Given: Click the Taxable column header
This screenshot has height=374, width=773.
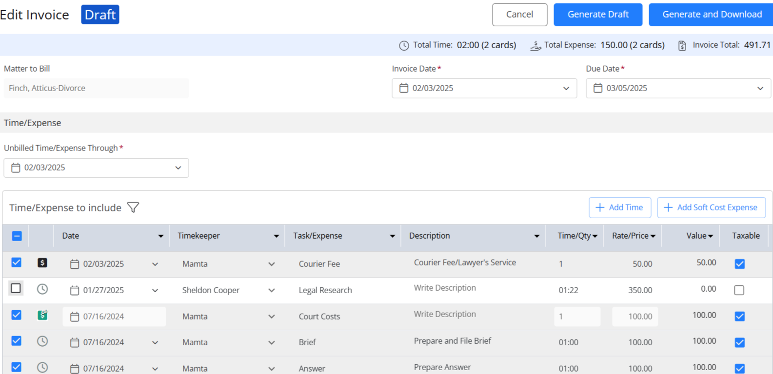Looking at the screenshot, I should pos(746,236).
